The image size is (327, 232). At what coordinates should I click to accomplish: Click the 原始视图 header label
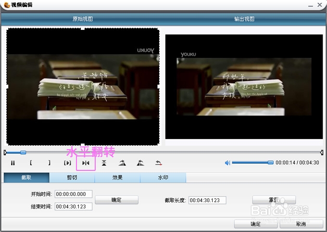(x=83, y=19)
